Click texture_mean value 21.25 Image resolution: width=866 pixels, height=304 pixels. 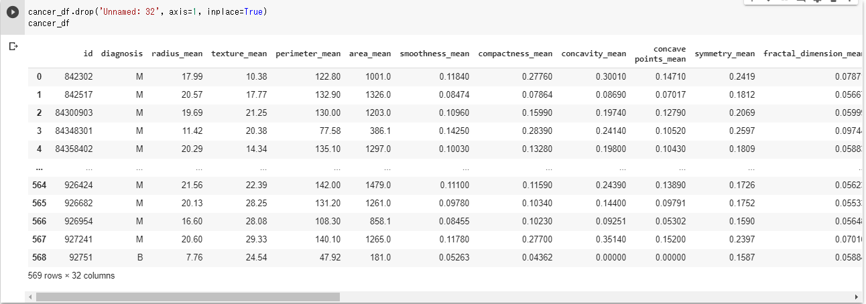[x=257, y=113]
